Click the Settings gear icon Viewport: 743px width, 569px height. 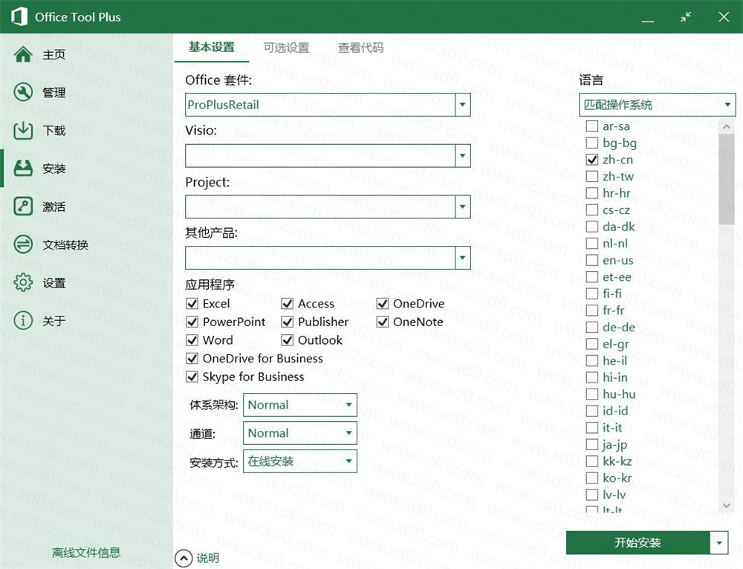[23, 282]
